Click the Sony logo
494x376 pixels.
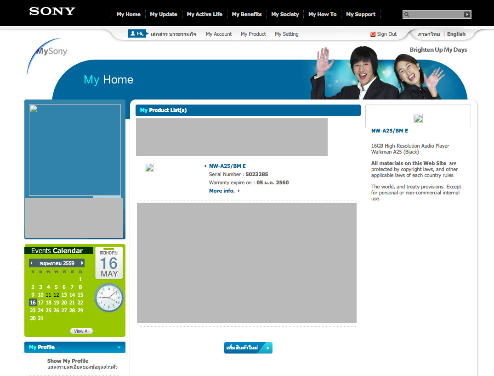tap(52, 11)
